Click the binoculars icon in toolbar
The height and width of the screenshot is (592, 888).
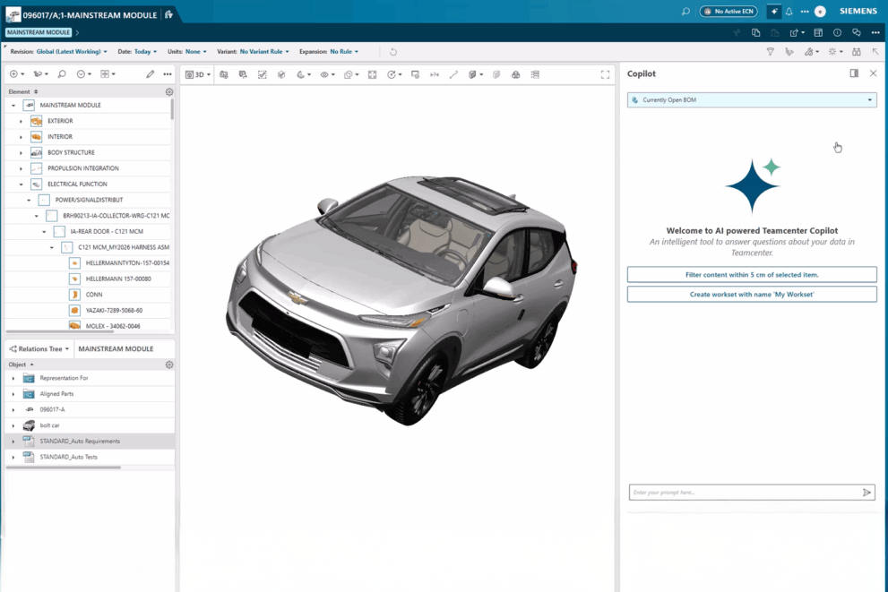[x=856, y=52]
